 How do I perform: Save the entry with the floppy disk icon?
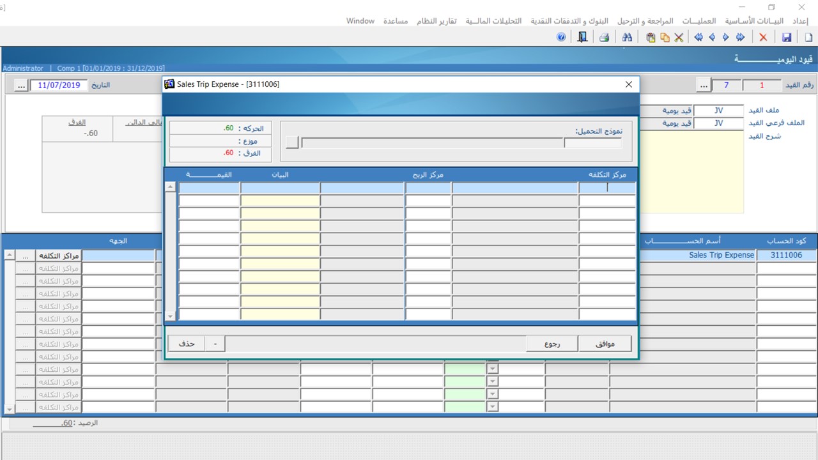point(787,38)
